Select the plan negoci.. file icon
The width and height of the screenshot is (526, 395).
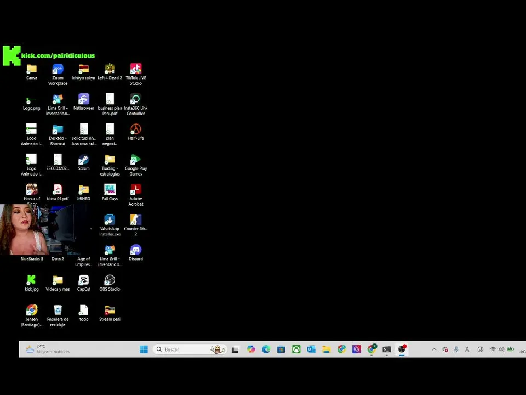click(x=110, y=129)
